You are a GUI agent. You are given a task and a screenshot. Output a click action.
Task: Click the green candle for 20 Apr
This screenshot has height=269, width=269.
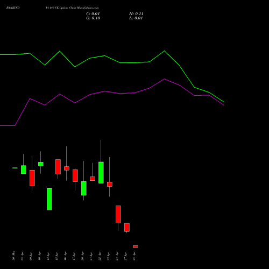point(84,188)
